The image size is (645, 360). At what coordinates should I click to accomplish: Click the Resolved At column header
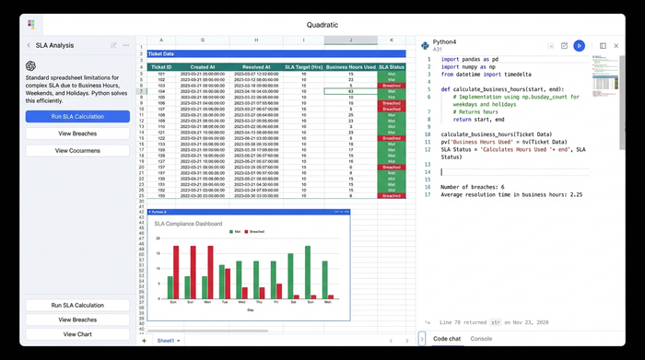click(256, 67)
